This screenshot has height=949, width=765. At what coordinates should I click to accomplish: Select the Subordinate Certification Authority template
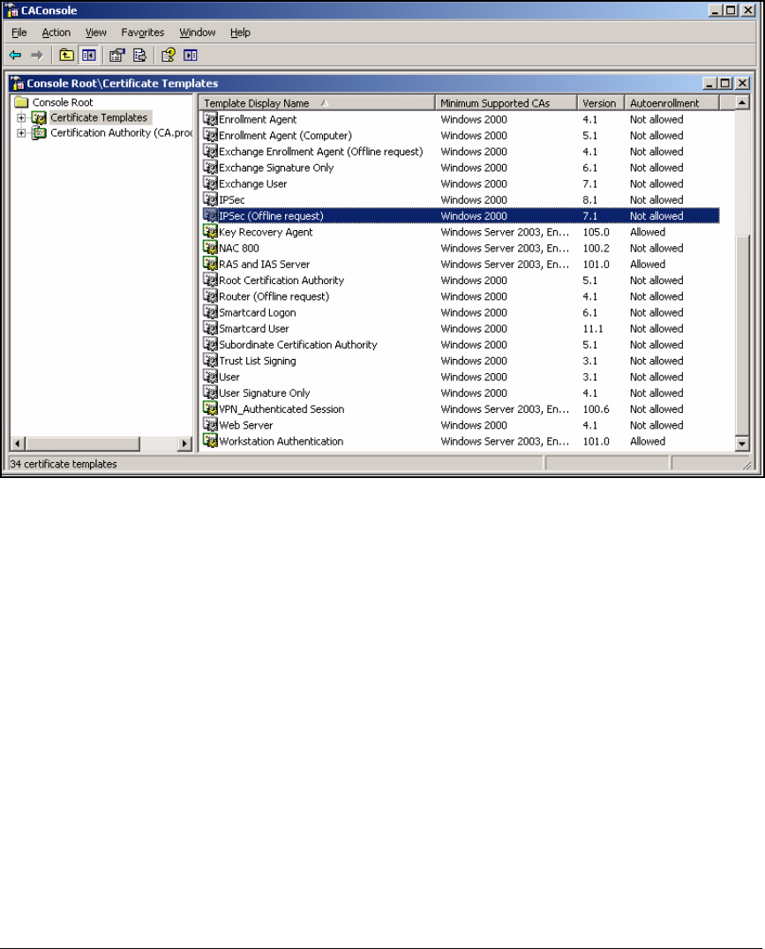pyautogui.click(x=297, y=344)
